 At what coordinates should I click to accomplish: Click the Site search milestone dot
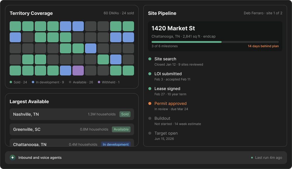point(150,59)
